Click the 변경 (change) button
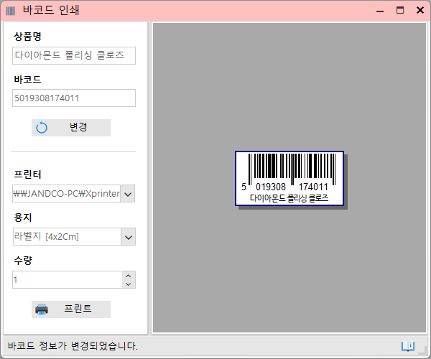 pyautogui.click(x=71, y=128)
